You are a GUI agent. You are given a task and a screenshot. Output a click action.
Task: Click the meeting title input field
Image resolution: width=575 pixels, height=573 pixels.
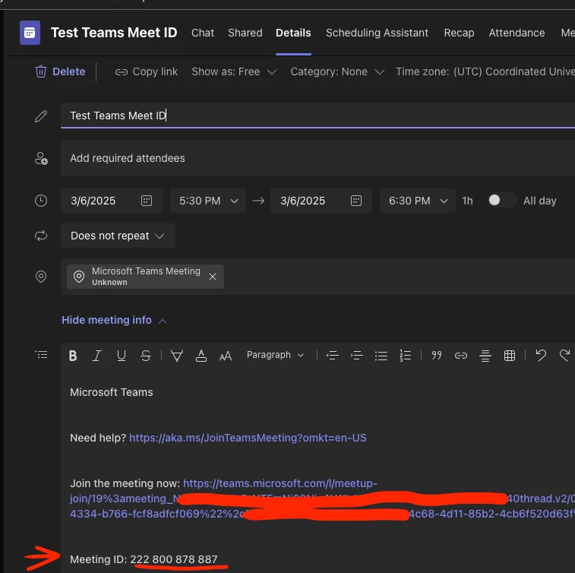point(318,116)
